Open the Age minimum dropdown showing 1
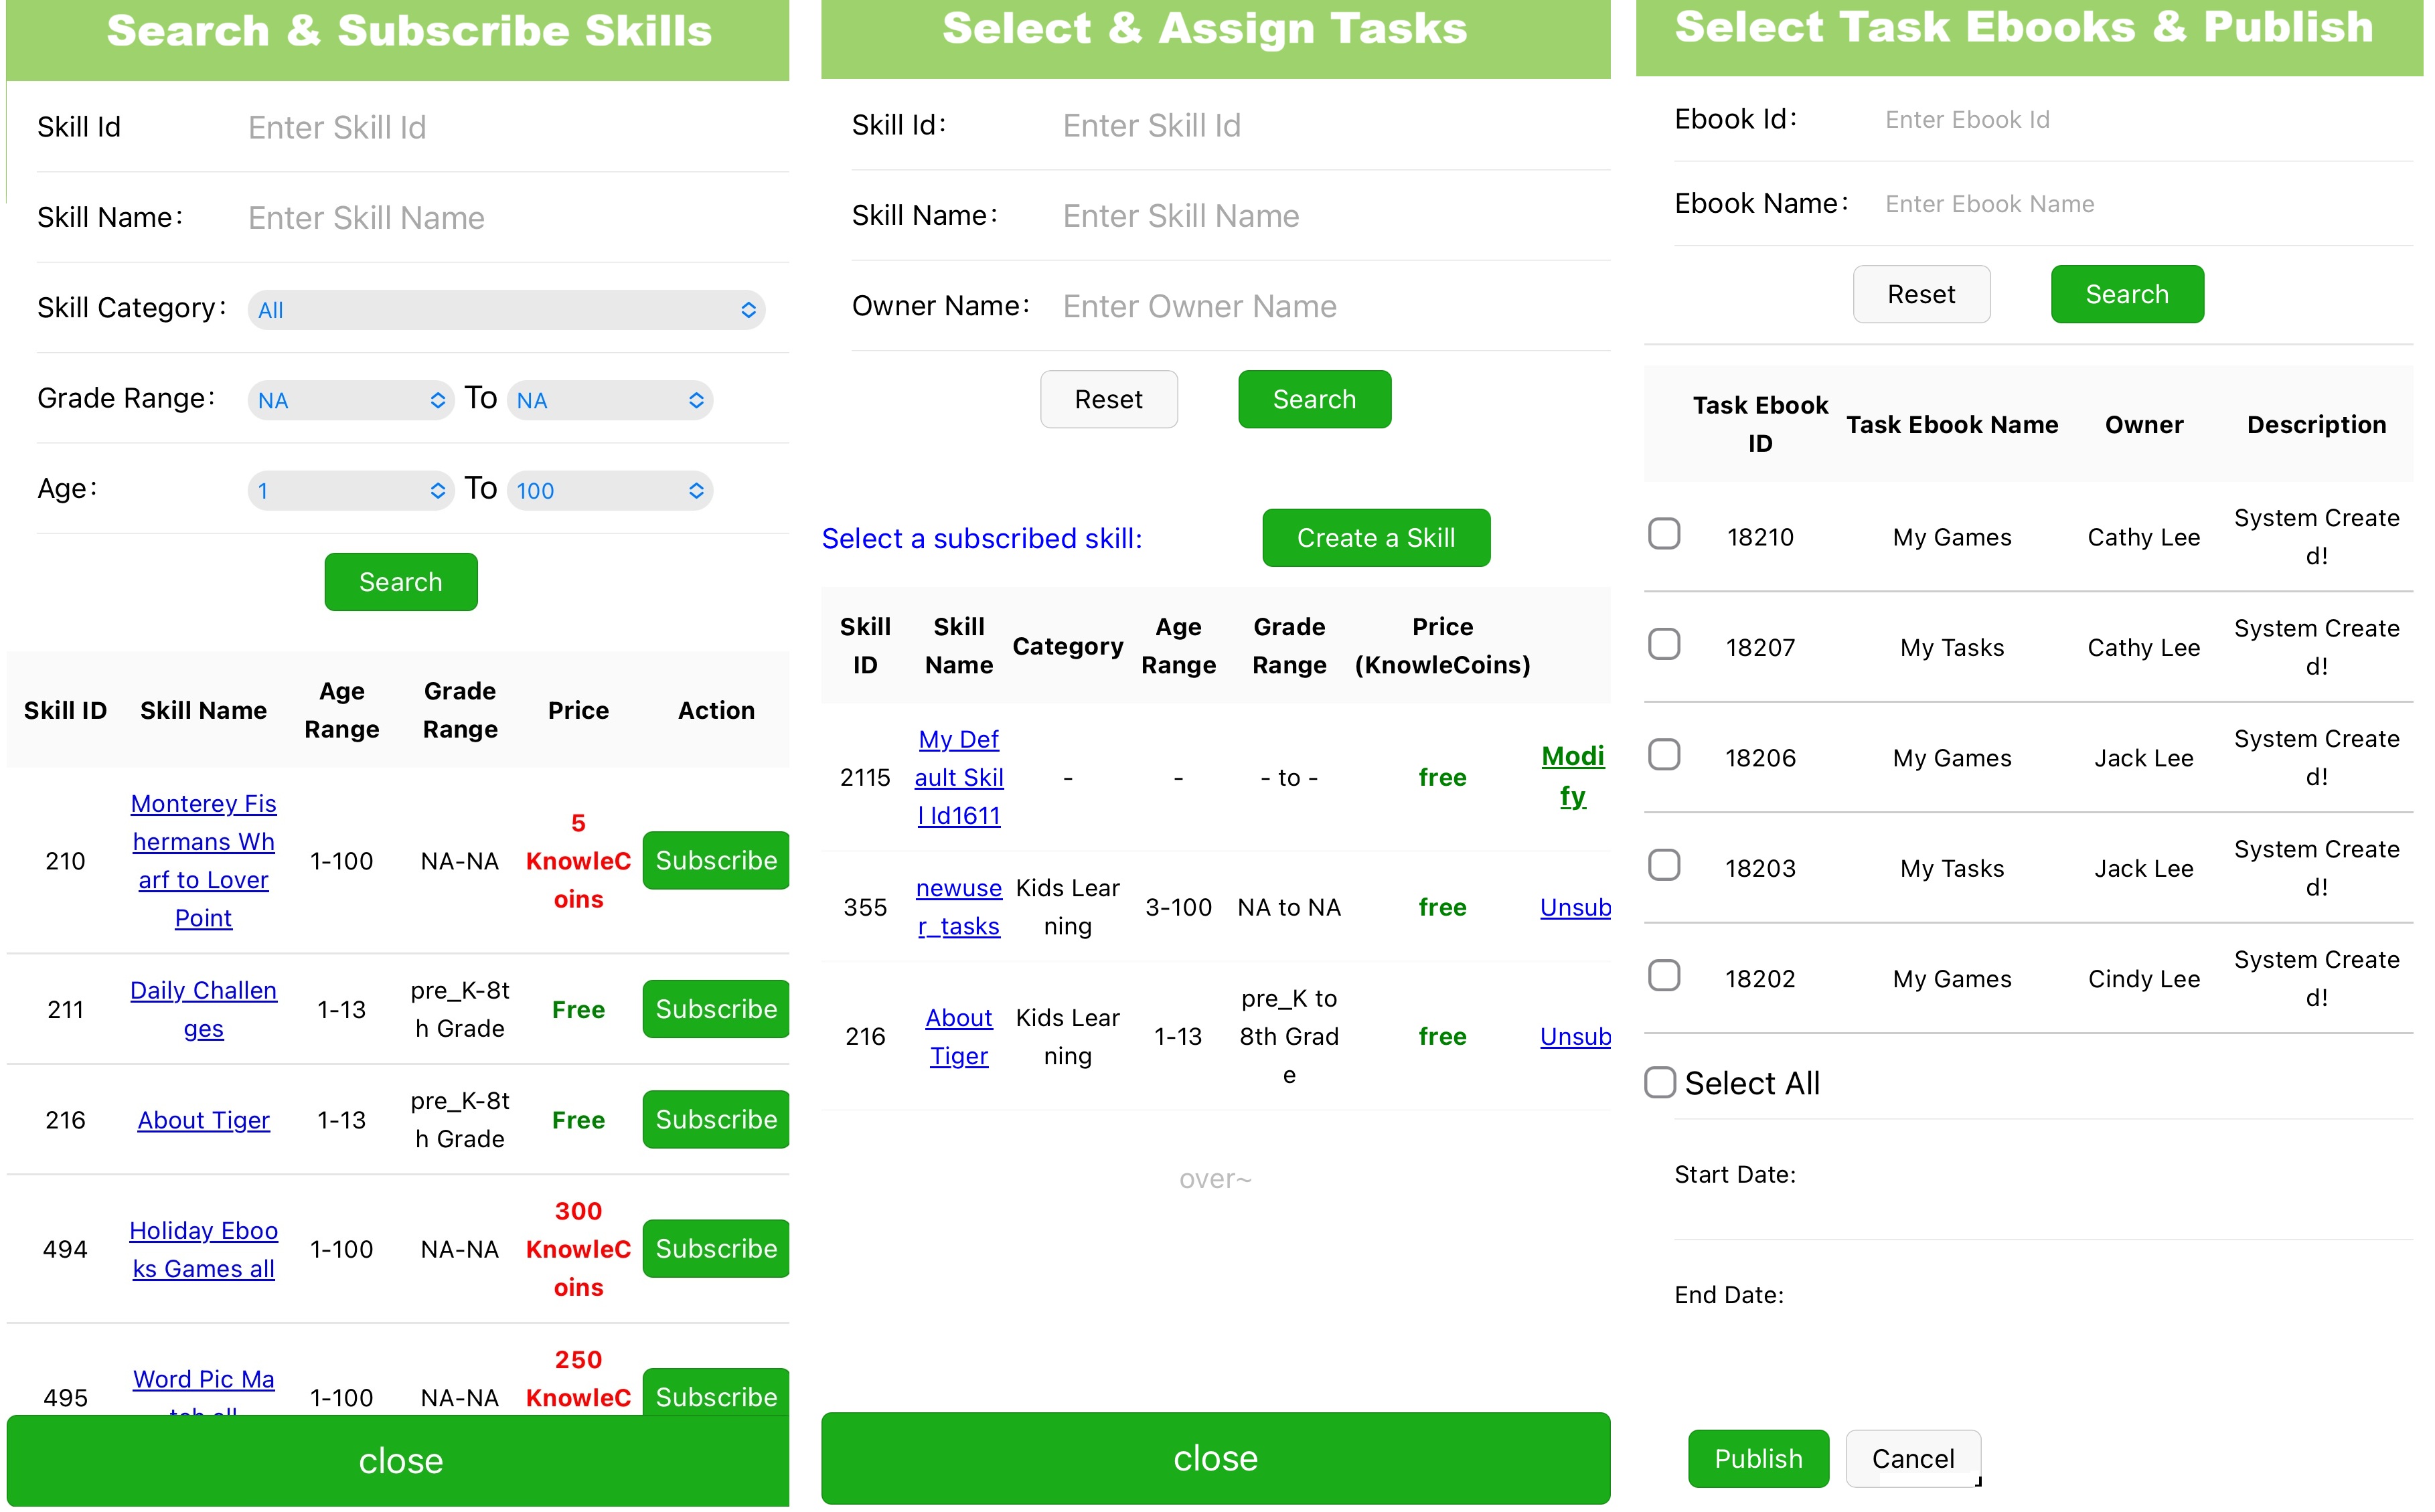 tap(350, 491)
